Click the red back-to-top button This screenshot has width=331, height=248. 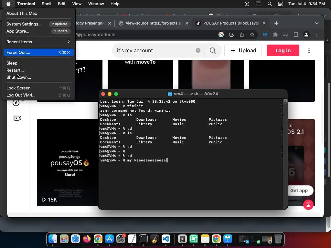pos(308,204)
